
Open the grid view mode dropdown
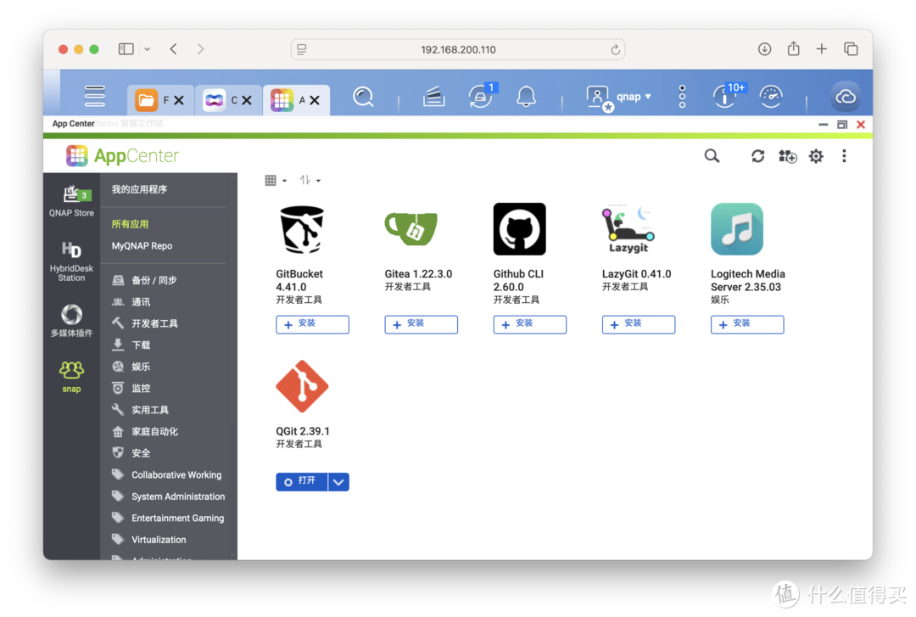(275, 181)
